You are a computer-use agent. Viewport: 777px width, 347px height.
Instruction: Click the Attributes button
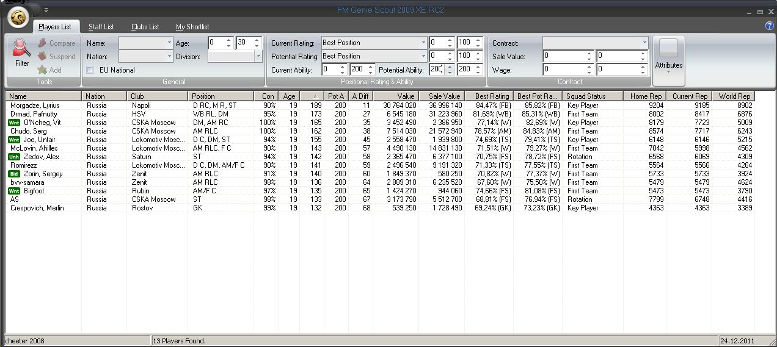pos(668,60)
